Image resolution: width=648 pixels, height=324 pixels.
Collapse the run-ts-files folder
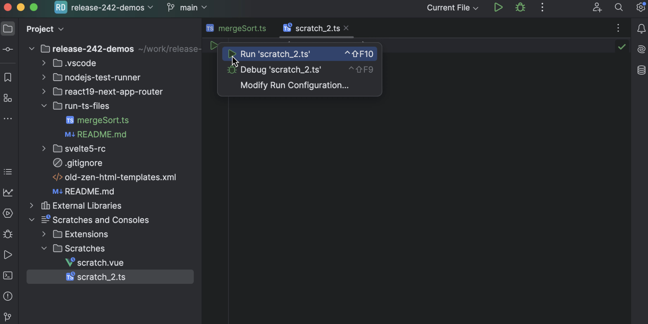coord(44,106)
